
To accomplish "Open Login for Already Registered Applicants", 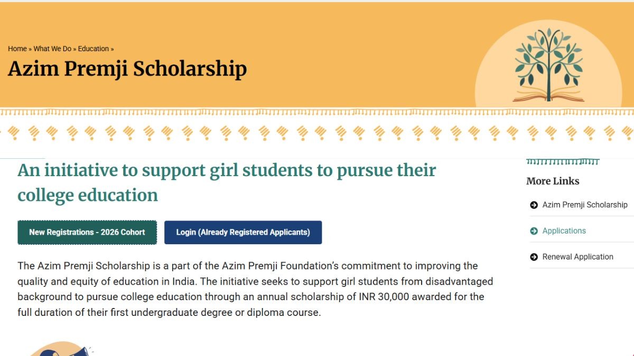I will [x=243, y=233].
